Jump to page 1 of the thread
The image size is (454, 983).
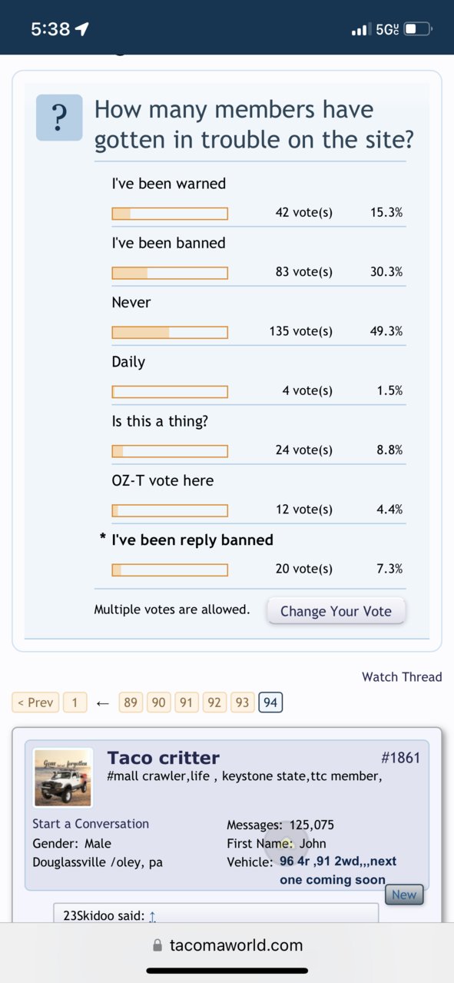[x=75, y=702]
